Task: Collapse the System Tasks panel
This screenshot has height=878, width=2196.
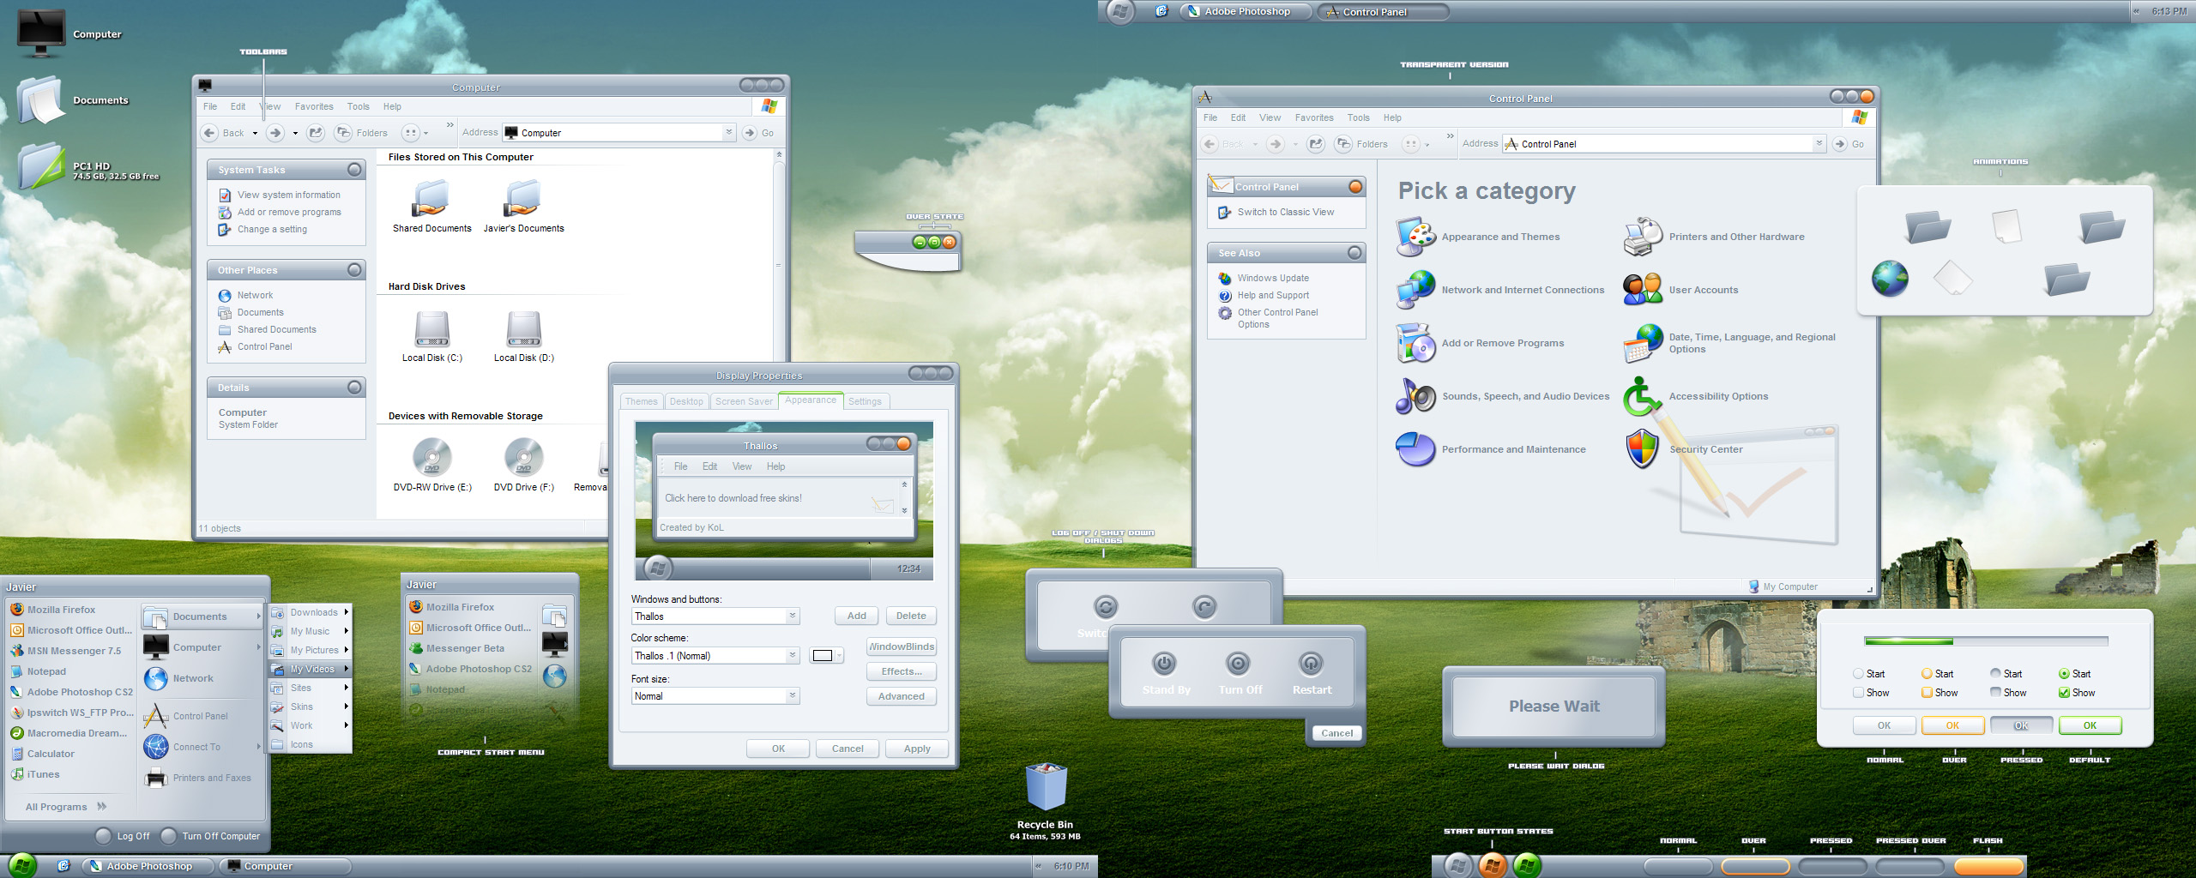Action: (354, 170)
